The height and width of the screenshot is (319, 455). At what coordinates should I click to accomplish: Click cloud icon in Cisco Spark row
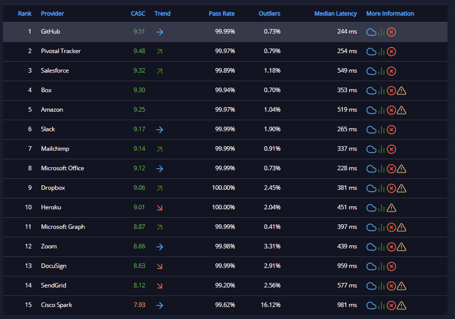point(371,305)
